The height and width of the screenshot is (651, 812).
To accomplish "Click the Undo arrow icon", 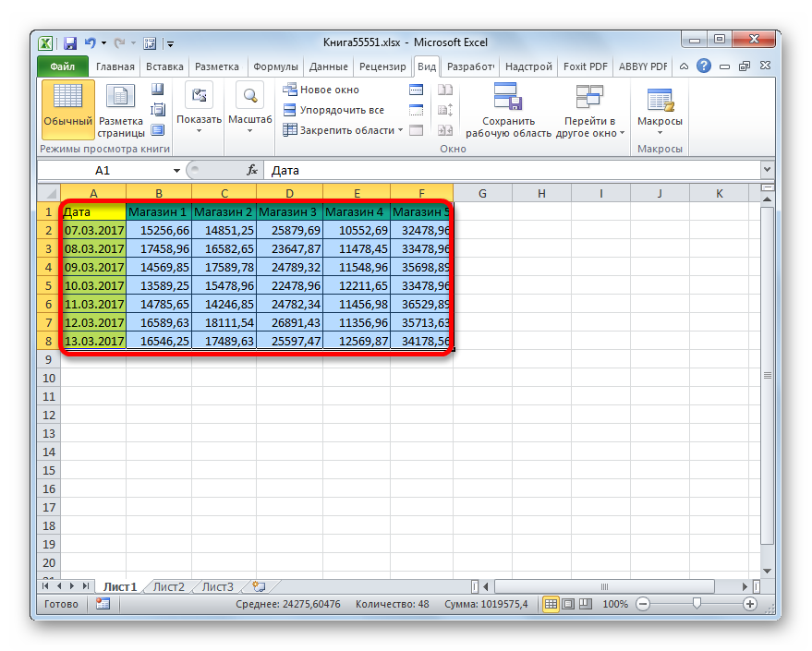I will click(x=91, y=43).
